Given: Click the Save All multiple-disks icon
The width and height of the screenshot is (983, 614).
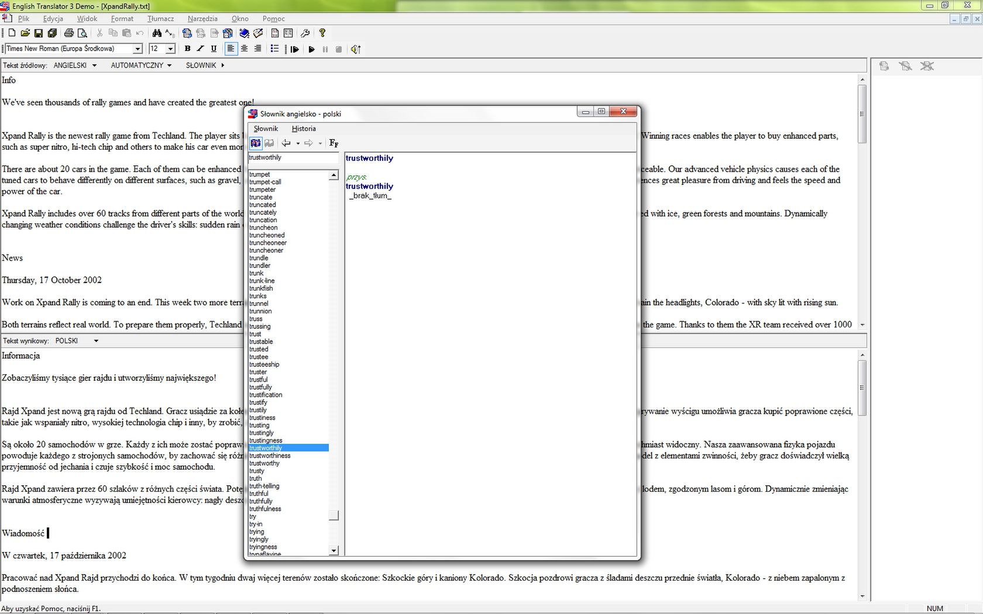Looking at the screenshot, I should click(52, 33).
